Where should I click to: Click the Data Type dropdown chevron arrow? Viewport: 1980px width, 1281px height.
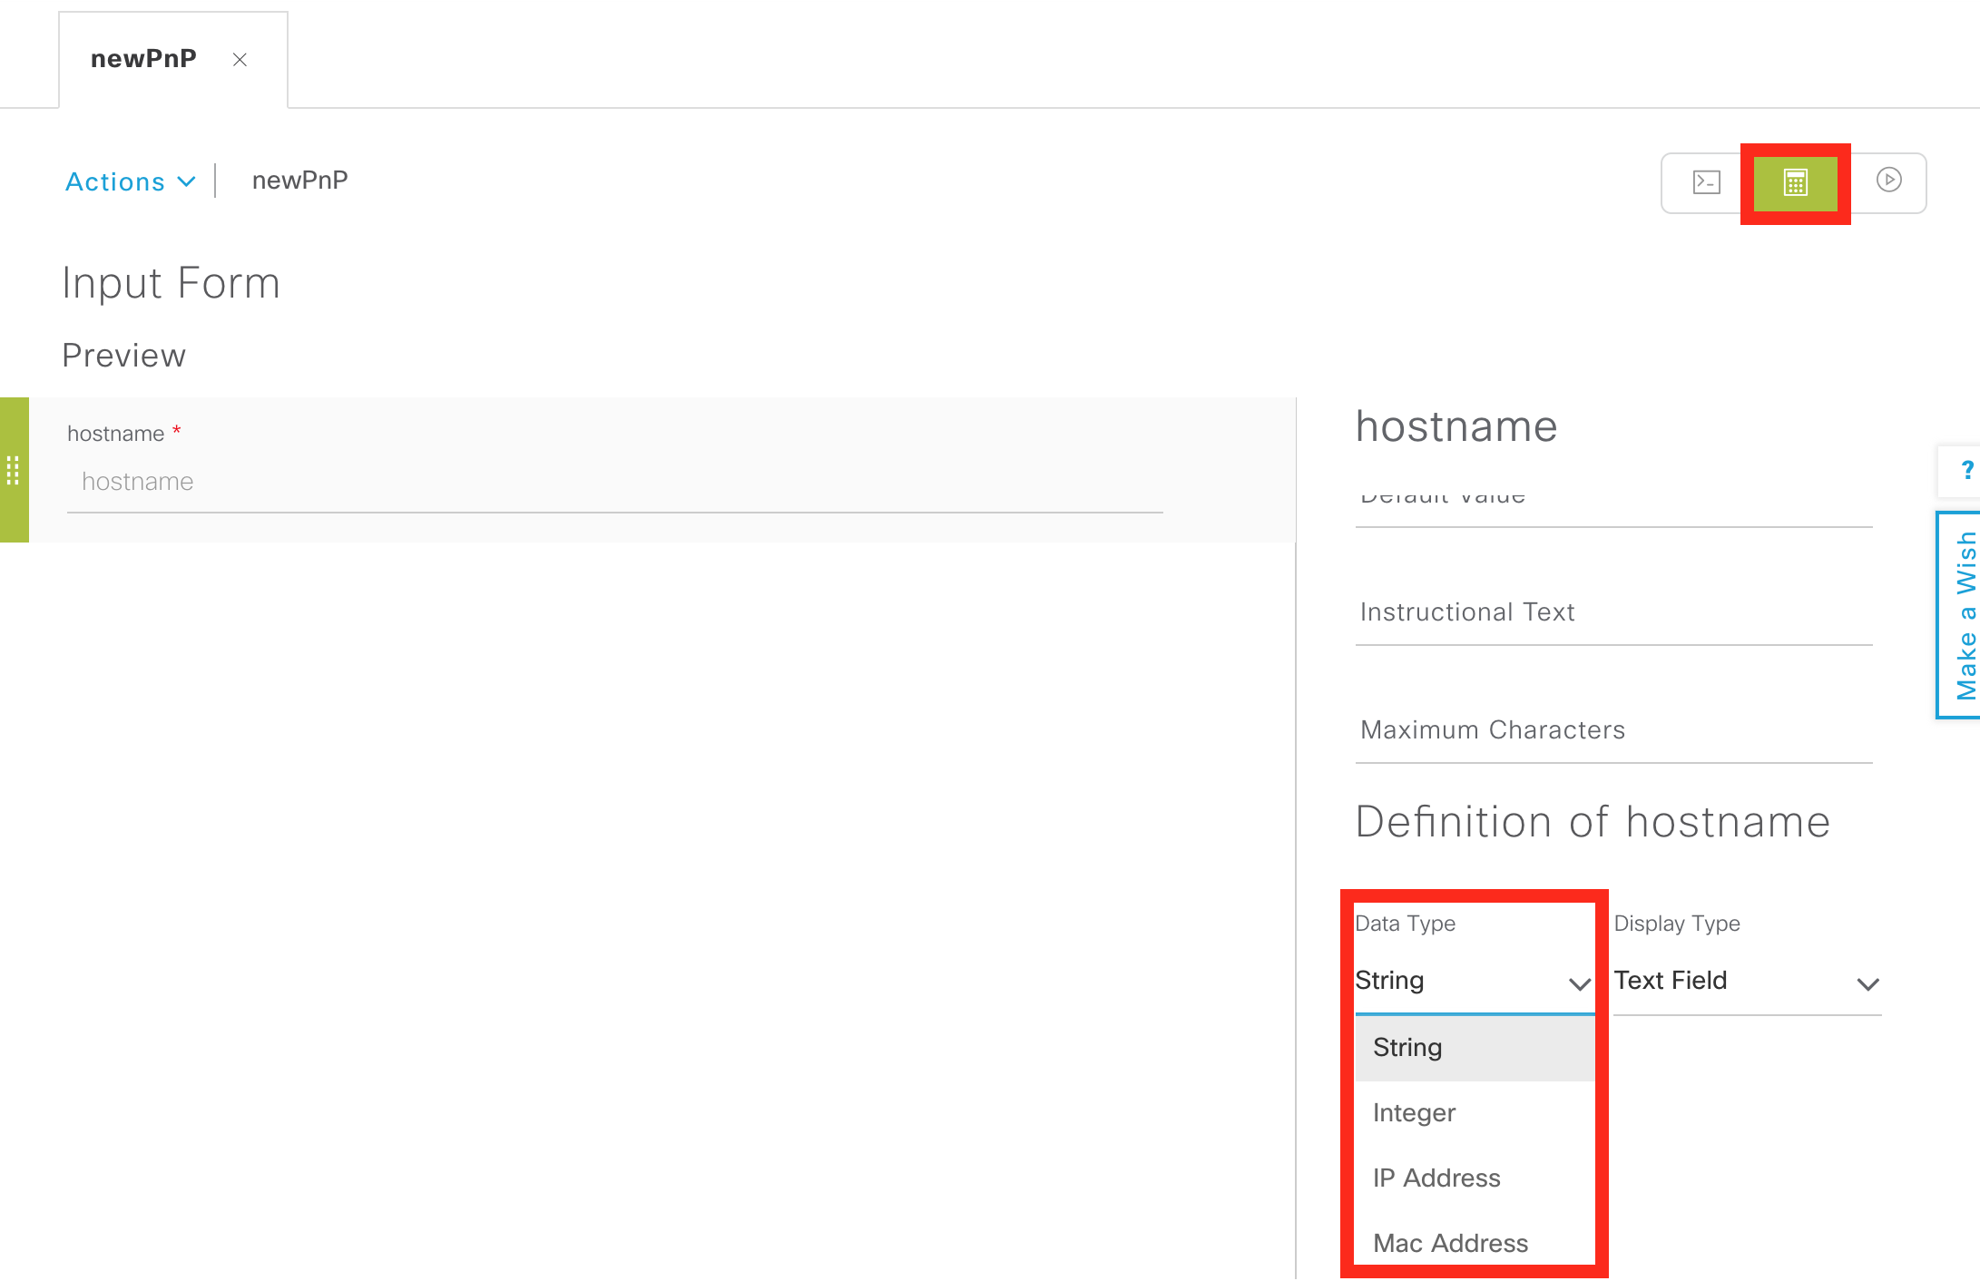click(x=1579, y=984)
